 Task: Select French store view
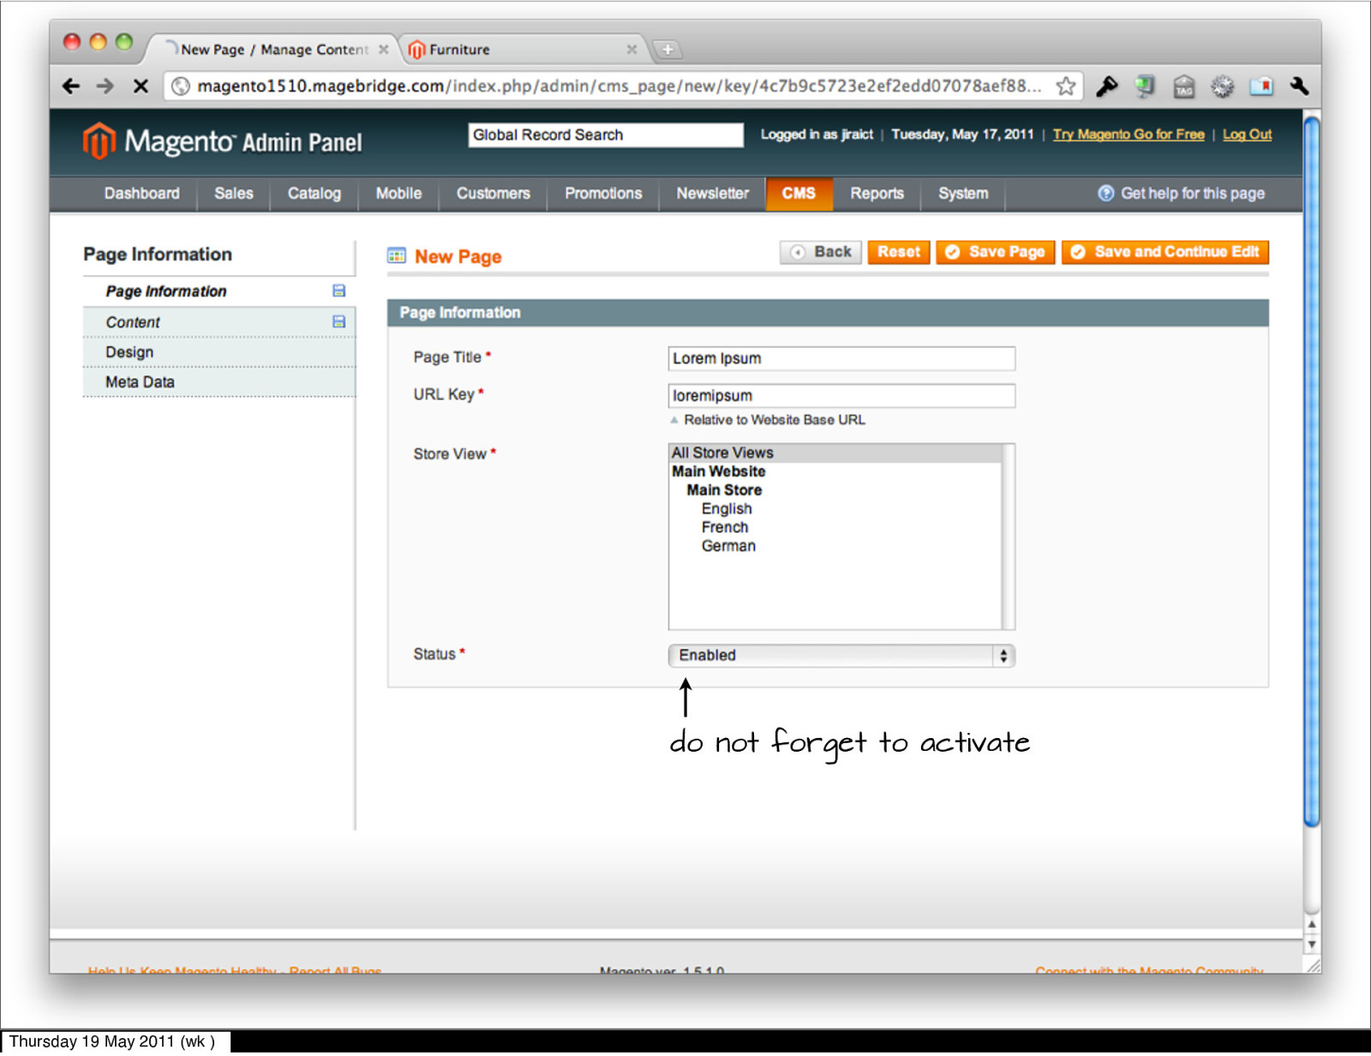click(725, 527)
